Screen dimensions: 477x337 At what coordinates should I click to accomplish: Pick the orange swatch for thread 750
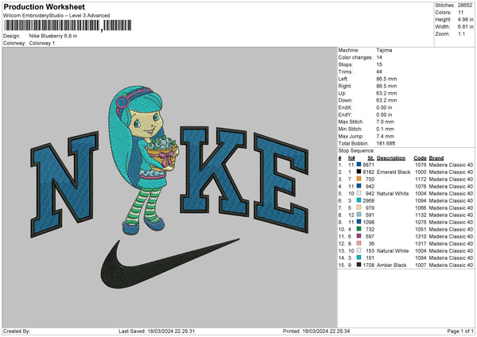click(x=359, y=178)
